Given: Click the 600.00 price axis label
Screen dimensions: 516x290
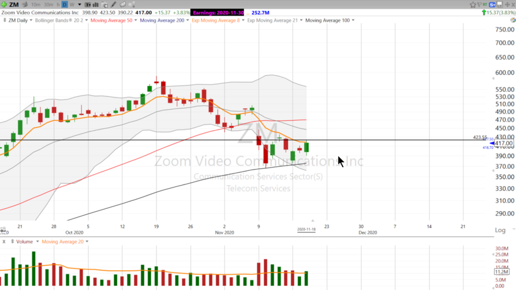Looking at the screenshot, I should tap(505, 73).
